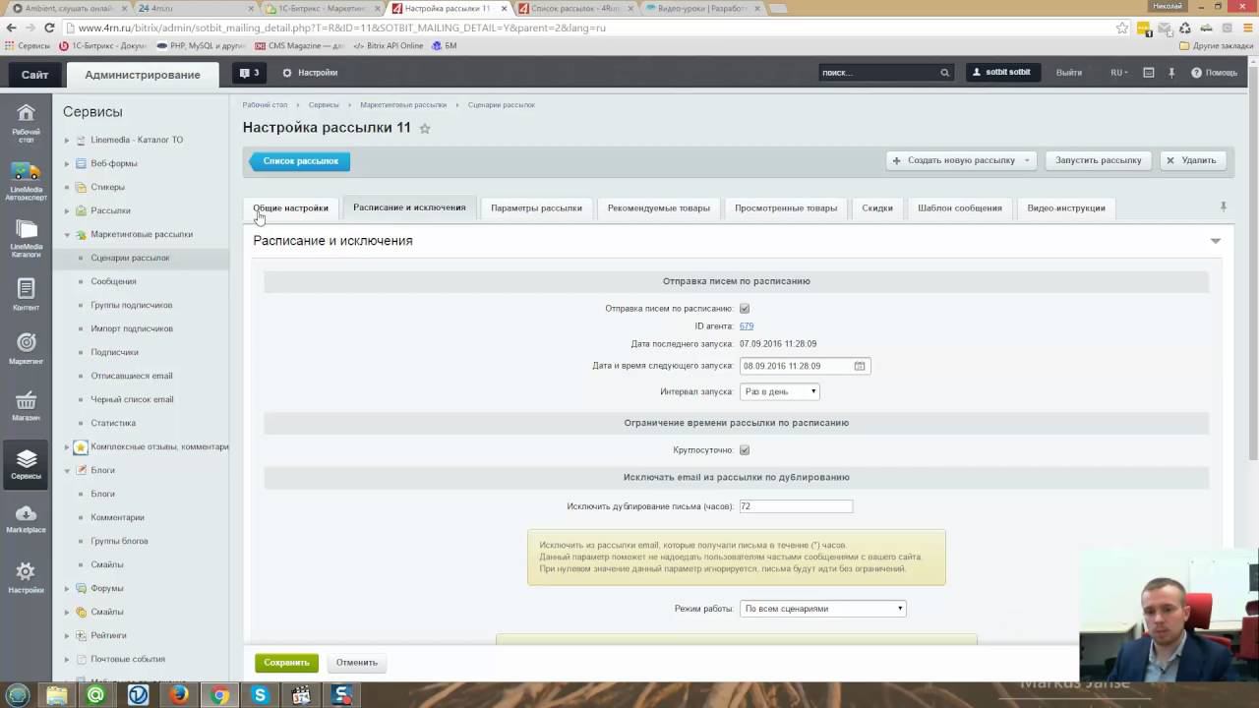Open the Контент sidebar section

point(26,294)
